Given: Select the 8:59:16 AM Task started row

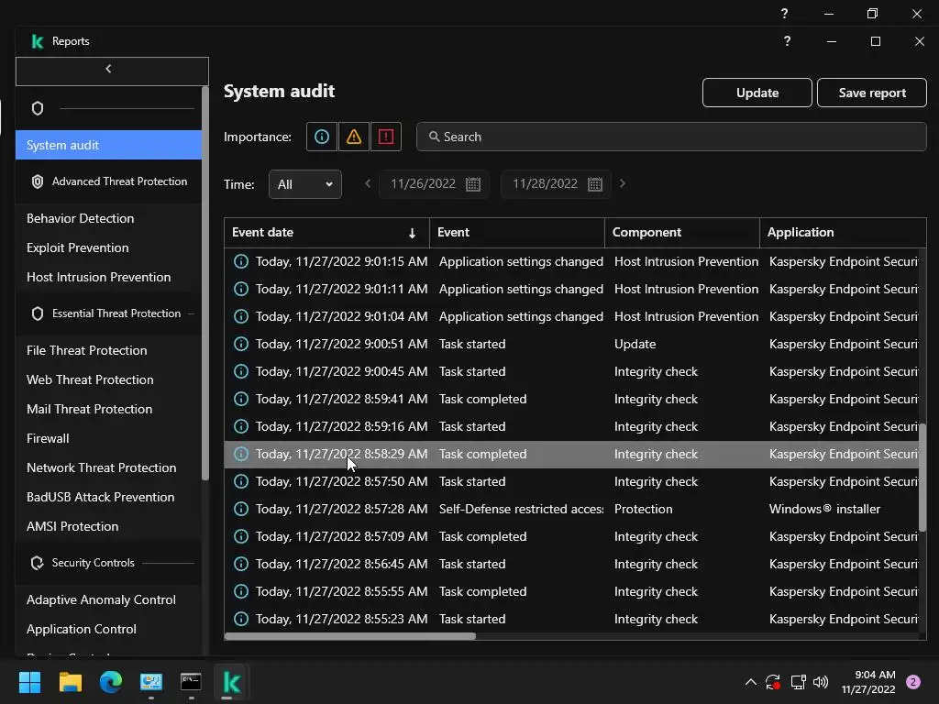Looking at the screenshot, I should 572,427.
